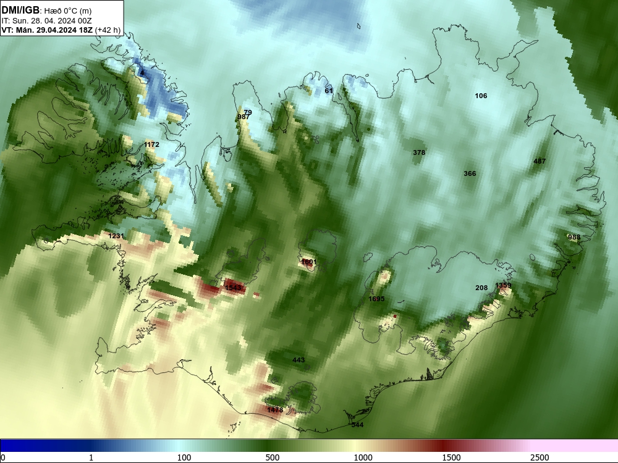
Task: Click the legend tick label 2500
Action: (x=540, y=457)
